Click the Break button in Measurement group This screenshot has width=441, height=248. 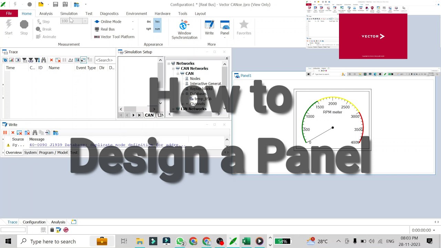coord(44,29)
